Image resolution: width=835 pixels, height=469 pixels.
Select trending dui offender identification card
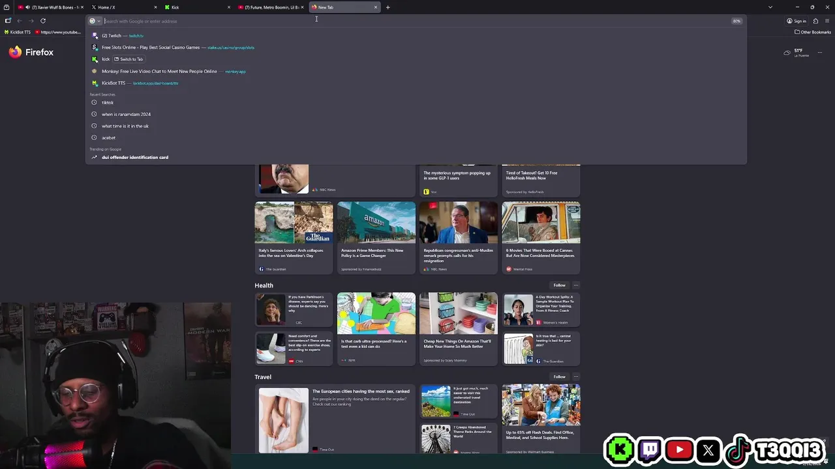(416, 157)
